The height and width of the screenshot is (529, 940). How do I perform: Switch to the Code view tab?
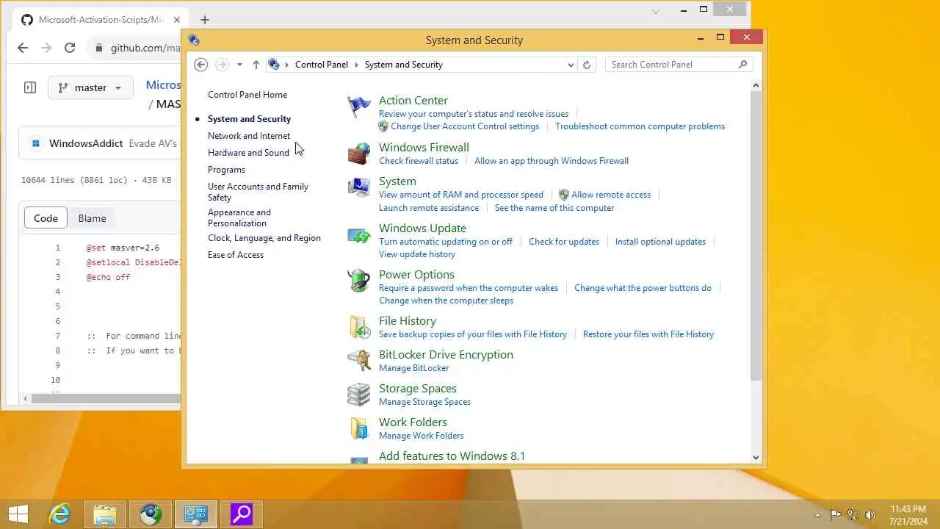(x=46, y=218)
